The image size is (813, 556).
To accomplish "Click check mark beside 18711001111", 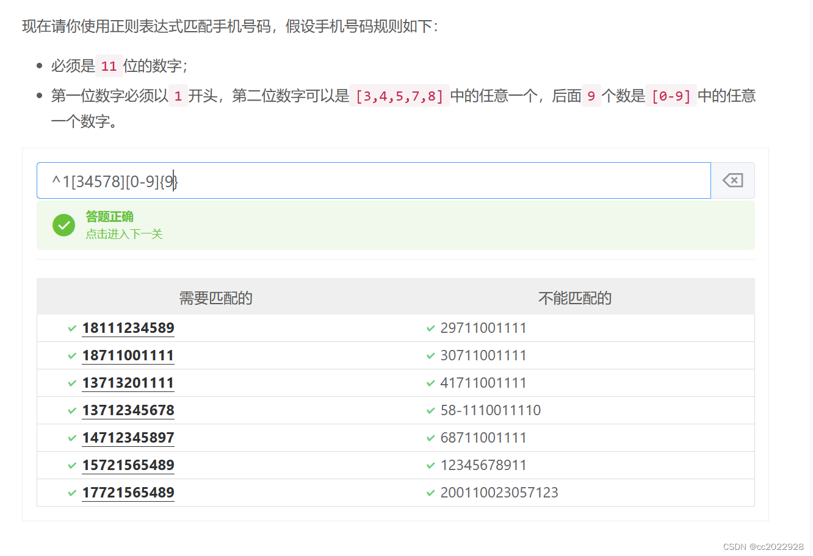I will 72,356.
